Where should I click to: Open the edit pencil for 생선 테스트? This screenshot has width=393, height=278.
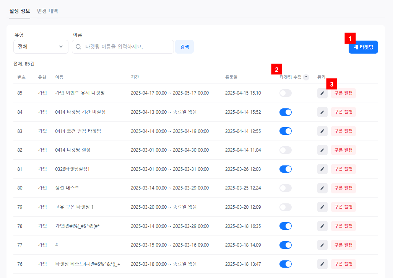(322, 188)
